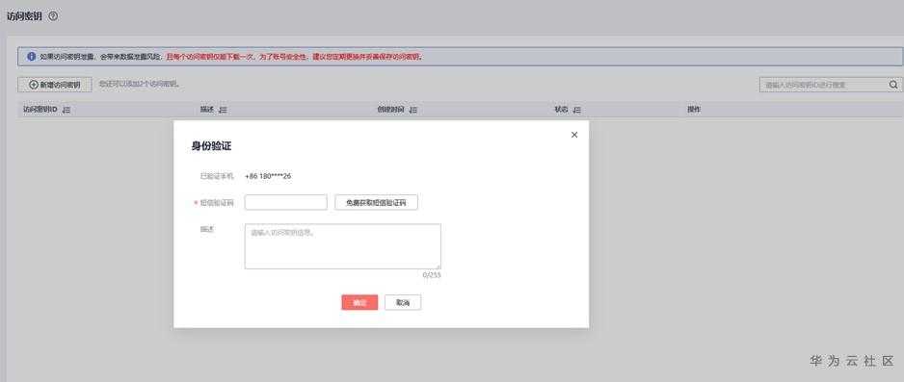Image resolution: width=904 pixels, height=382 pixels.
Task: Click the 短信验证码 input field
Action: [x=286, y=202]
